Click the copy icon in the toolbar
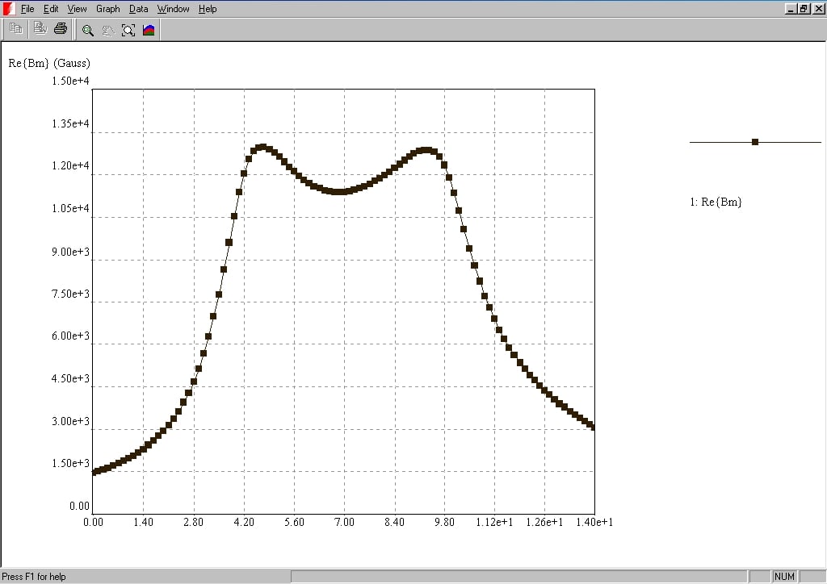 tap(16, 30)
